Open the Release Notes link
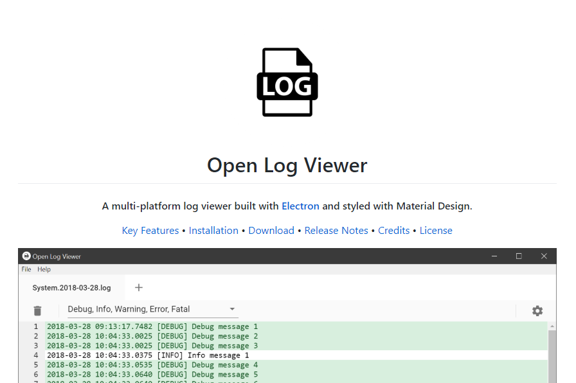The height and width of the screenshot is (383, 576). click(336, 231)
